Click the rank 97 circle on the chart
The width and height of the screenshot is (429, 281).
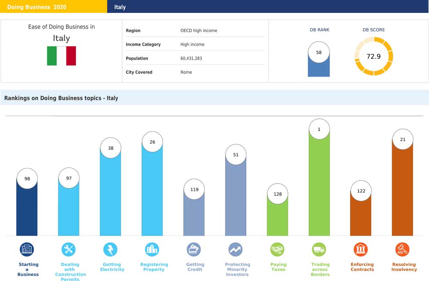tap(69, 178)
